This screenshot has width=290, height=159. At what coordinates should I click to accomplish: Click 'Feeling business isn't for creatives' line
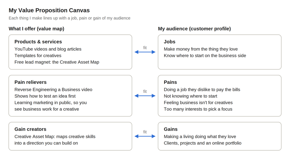click(198, 103)
